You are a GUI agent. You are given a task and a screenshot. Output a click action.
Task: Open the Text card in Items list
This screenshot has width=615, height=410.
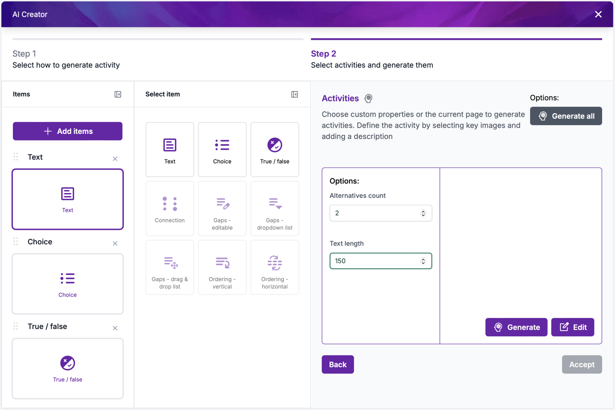click(x=68, y=199)
